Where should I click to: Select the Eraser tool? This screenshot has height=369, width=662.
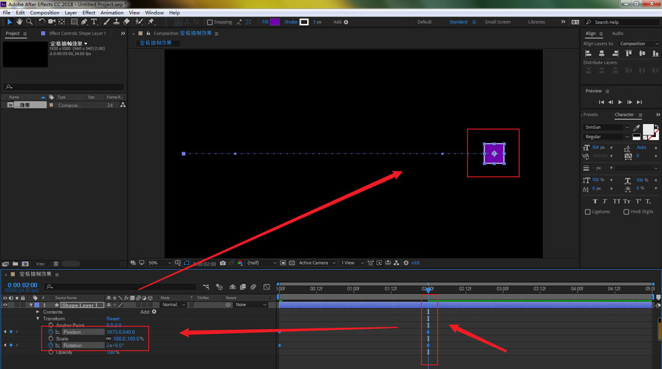[x=126, y=22]
